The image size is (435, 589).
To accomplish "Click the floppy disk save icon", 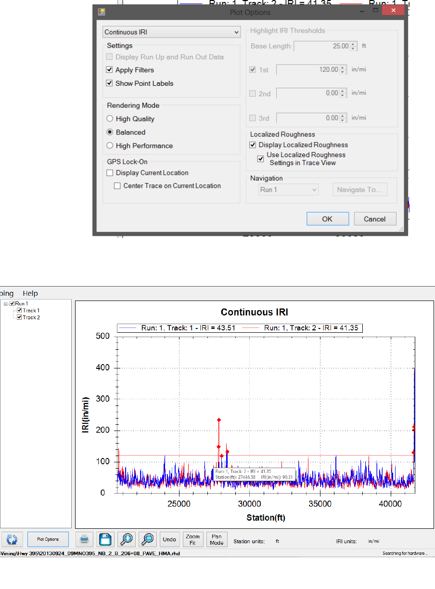I will [105, 539].
